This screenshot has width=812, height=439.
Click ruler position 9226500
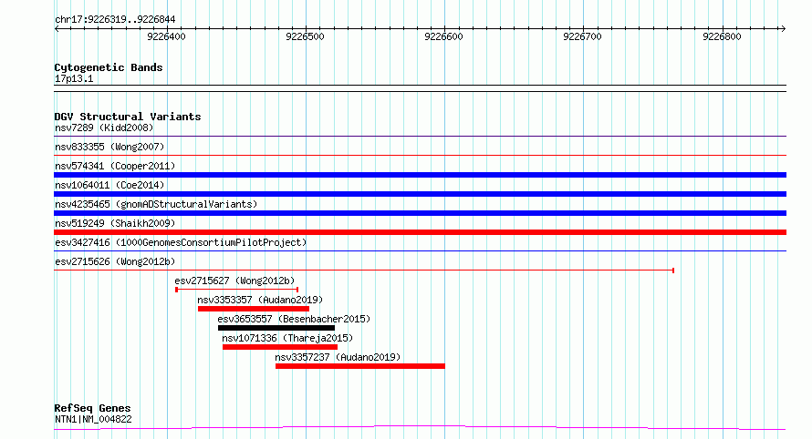click(305, 36)
